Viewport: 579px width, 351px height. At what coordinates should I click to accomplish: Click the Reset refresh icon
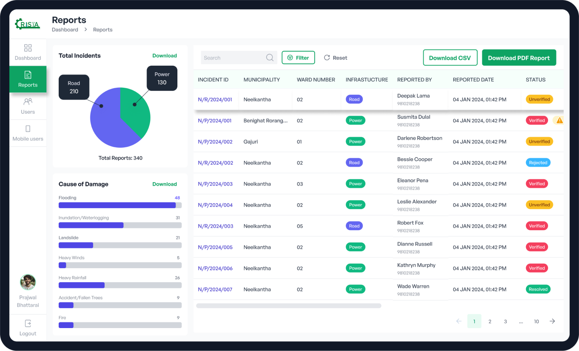pyautogui.click(x=327, y=58)
